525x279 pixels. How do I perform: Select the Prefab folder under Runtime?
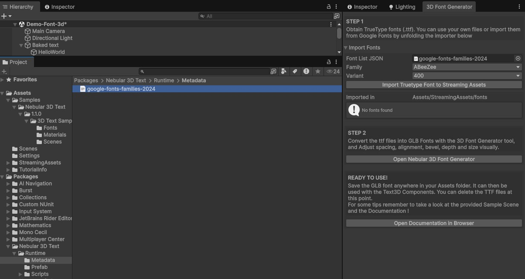[x=39, y=267]
